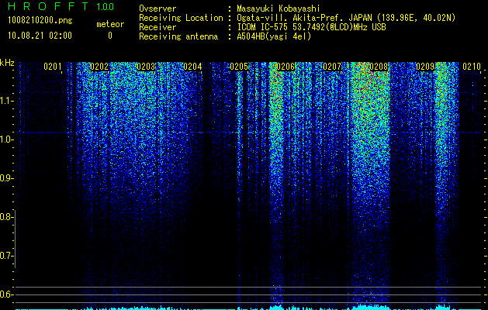Click the 0204 time marker
The width and height of the screenshot is (488, 310).
pyautogui.click(x=192, y=67)
